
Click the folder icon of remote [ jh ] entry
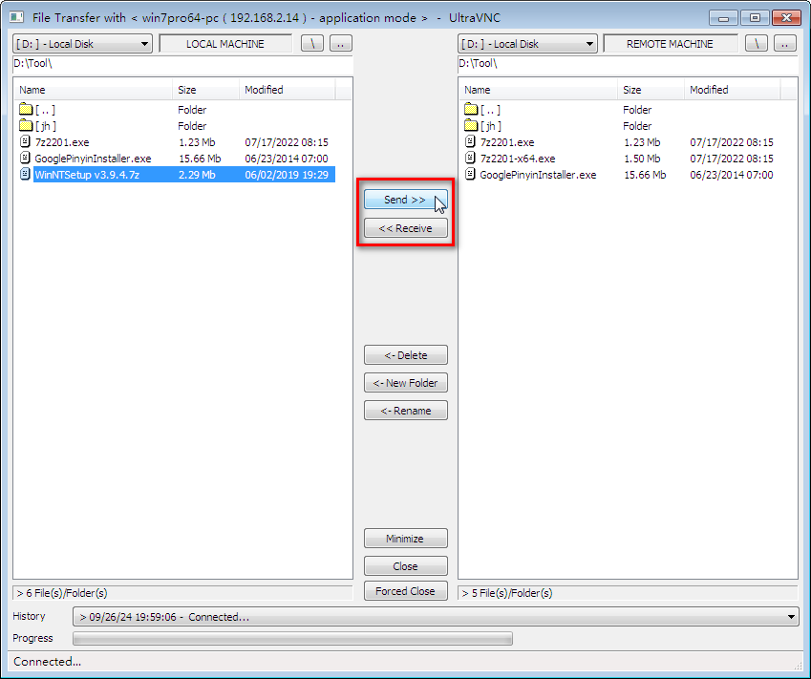pos(471,125)
